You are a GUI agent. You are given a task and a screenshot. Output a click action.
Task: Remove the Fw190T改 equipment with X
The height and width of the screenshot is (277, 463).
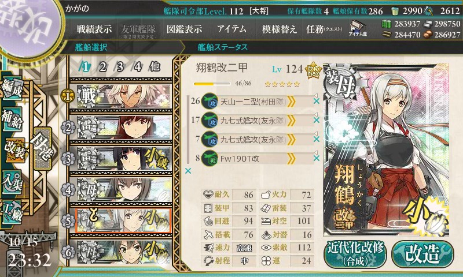tap(317, 158)
